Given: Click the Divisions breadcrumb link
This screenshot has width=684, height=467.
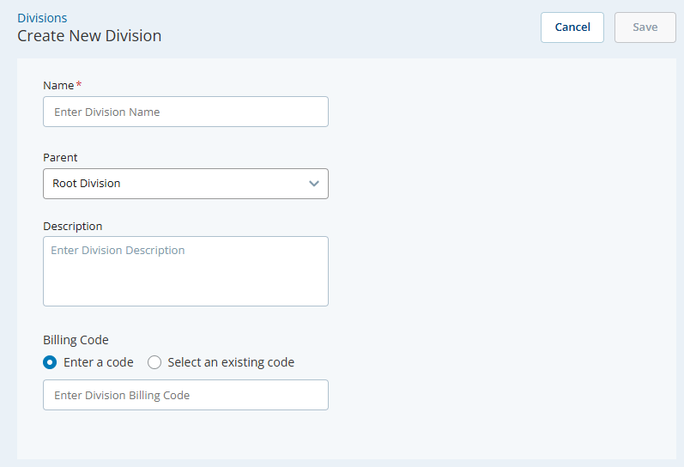Looking at the screenshot, I should 42,18.
